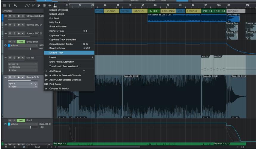The width and height of the screenshot is (256, 149).
Task: Mute the Bass ADL DI track
Action: point(10,77)
